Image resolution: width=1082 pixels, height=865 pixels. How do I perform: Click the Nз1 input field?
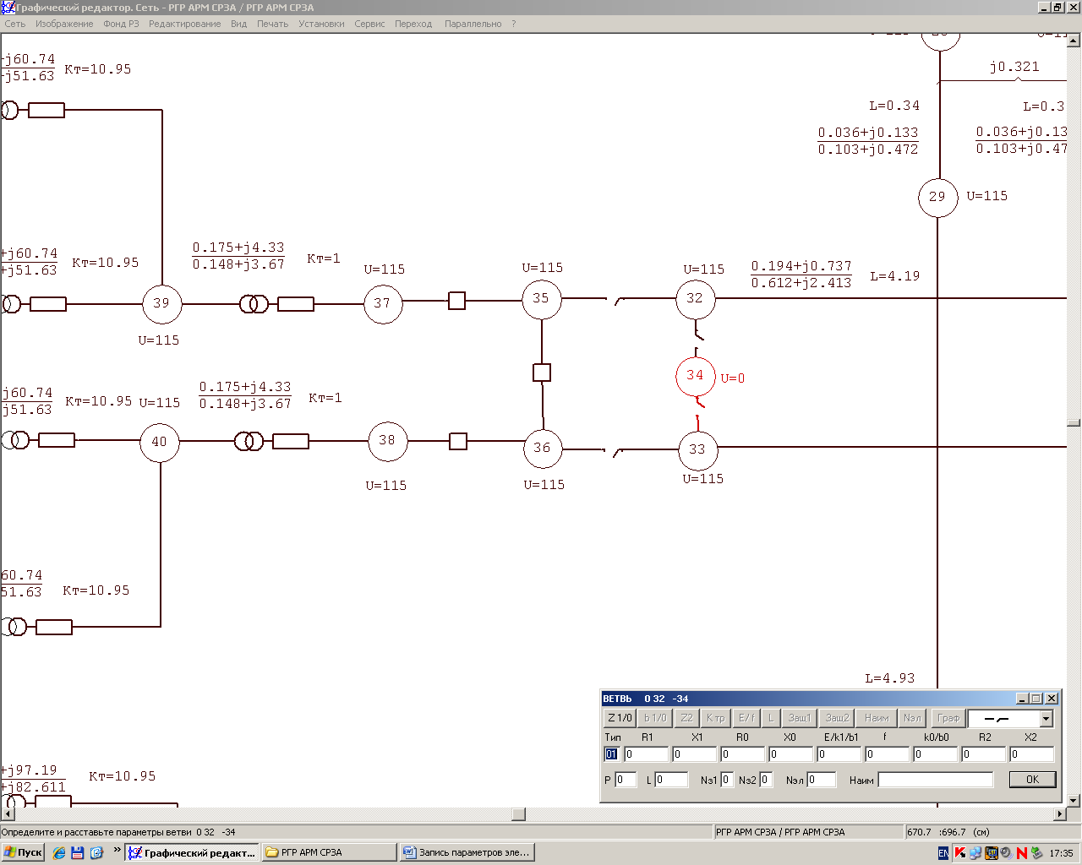726,780
